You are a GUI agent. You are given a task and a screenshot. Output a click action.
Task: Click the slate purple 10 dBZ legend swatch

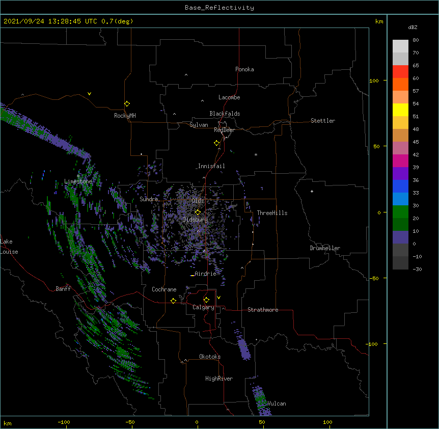click(400, 237)
